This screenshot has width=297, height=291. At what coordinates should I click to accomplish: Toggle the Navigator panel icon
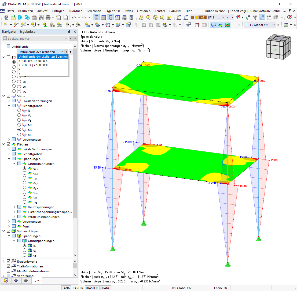(x=96, y=18)
